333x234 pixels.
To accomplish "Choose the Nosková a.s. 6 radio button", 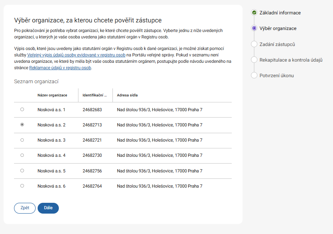I will click(x=22, y=186).
